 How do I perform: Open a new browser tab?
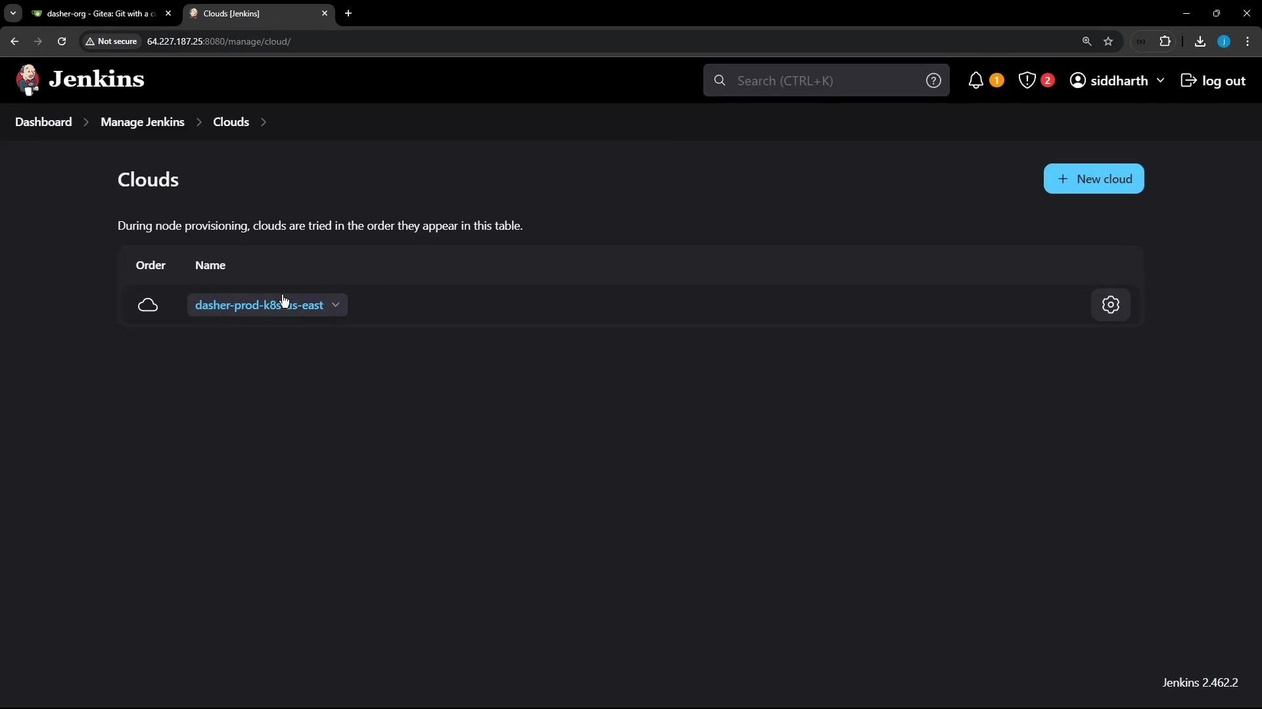348,13
